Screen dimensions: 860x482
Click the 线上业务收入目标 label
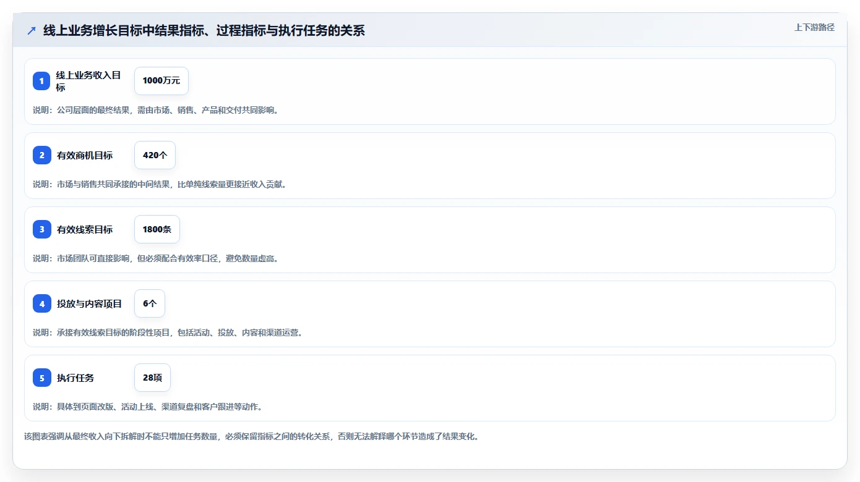point(88,81)
